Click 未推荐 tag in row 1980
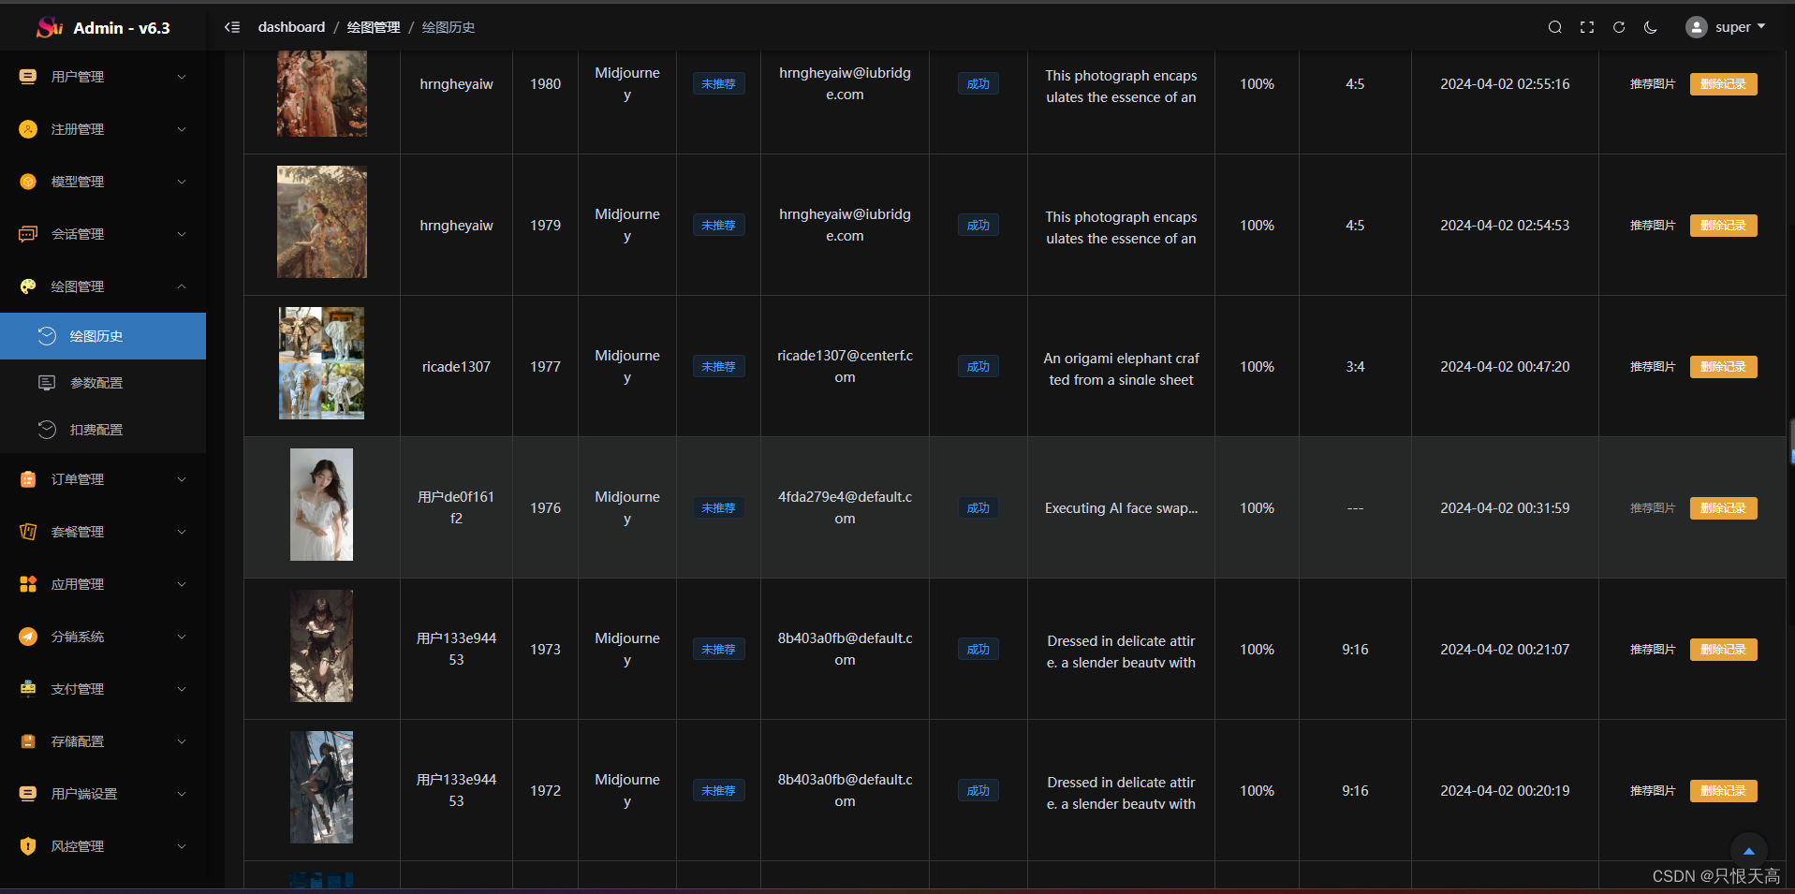Viewport: 1795px width, 894px height. click(718, 84)
